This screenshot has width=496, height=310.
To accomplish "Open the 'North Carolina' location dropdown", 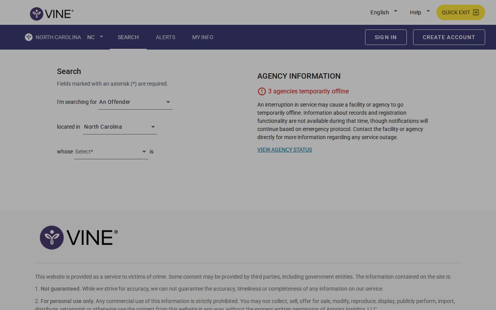I will click(x=120, y=127).
